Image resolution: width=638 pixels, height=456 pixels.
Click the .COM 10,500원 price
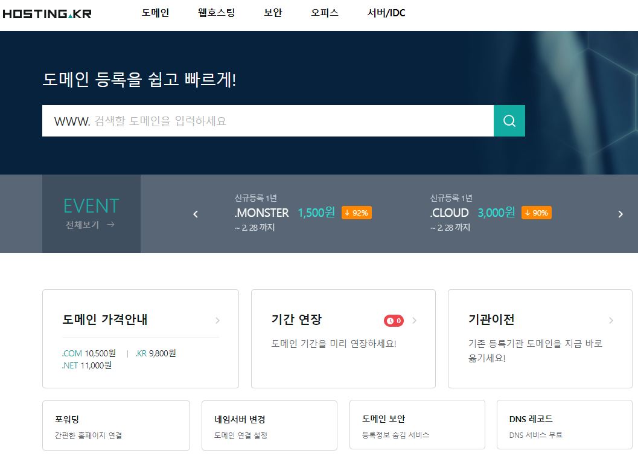pos(89,353)
